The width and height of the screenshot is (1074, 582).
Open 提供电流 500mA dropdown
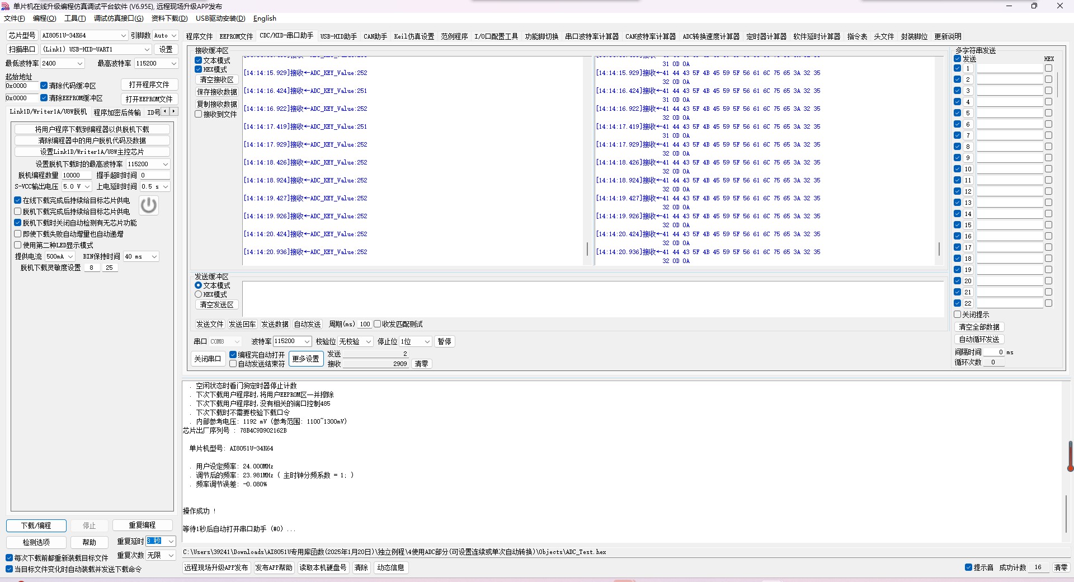pos(70,256)
